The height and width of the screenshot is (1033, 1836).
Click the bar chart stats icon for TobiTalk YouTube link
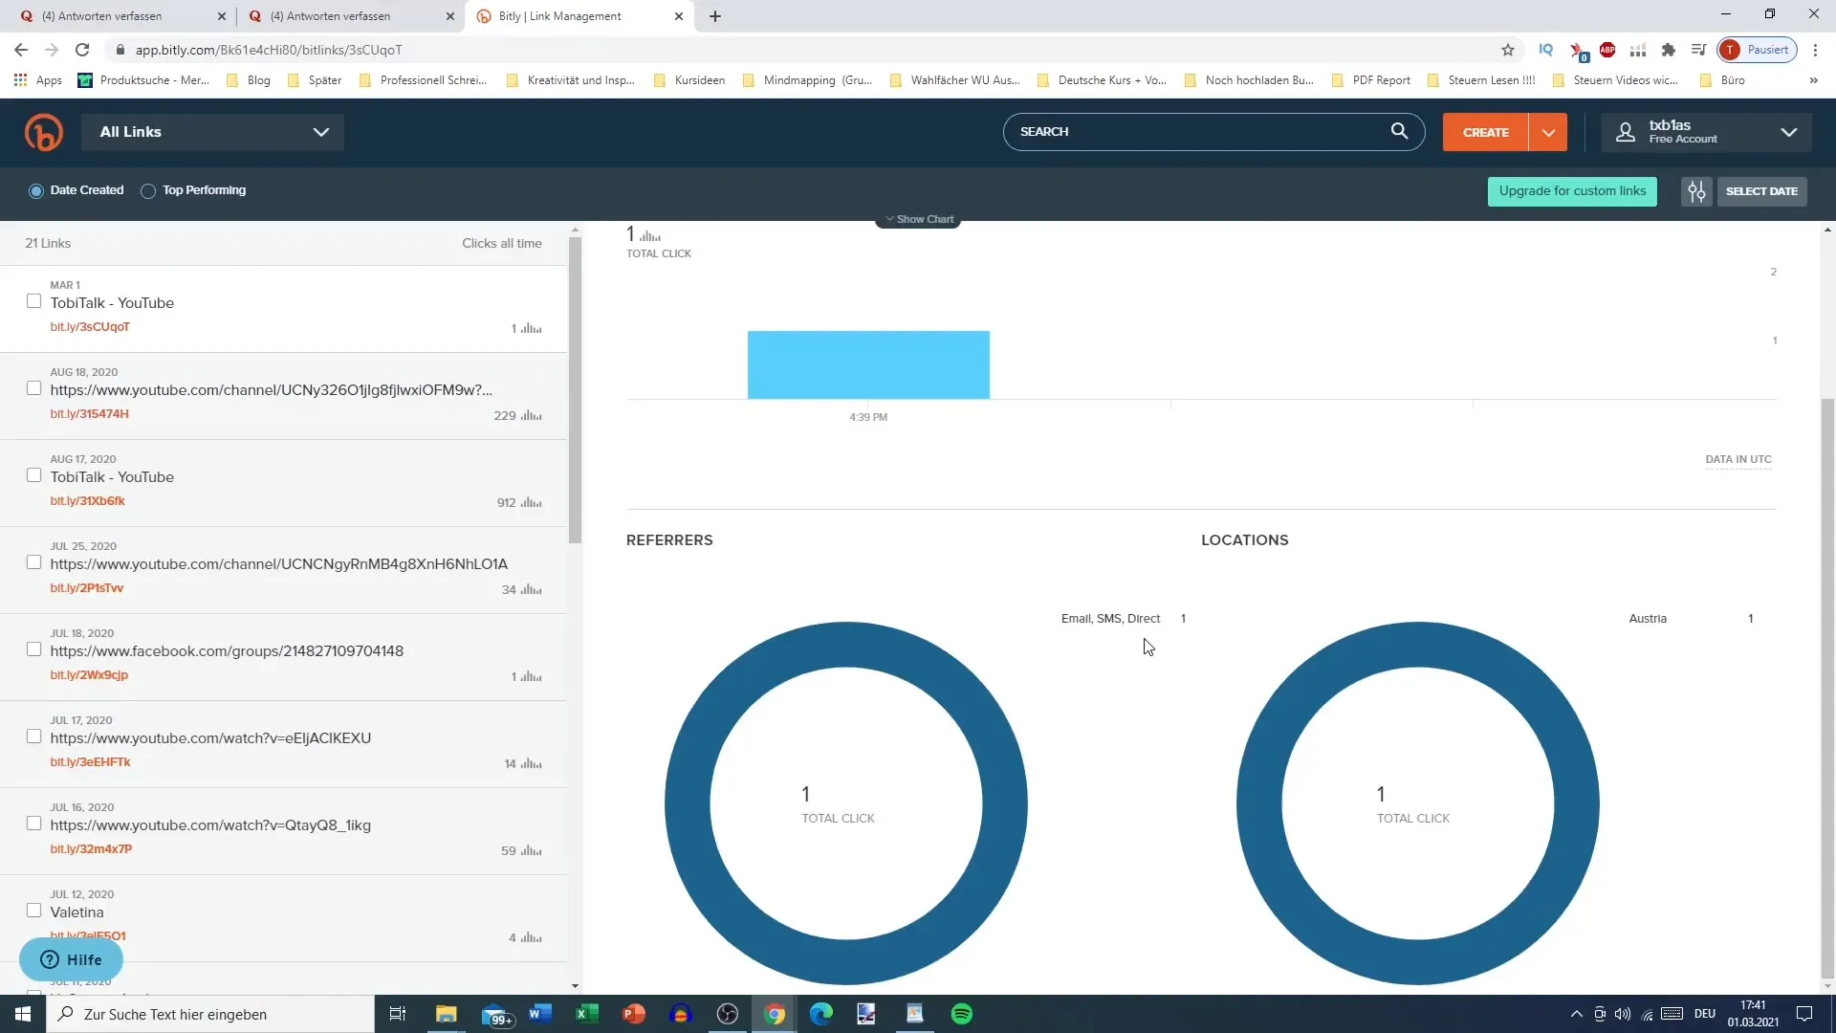tap(531, 327)
